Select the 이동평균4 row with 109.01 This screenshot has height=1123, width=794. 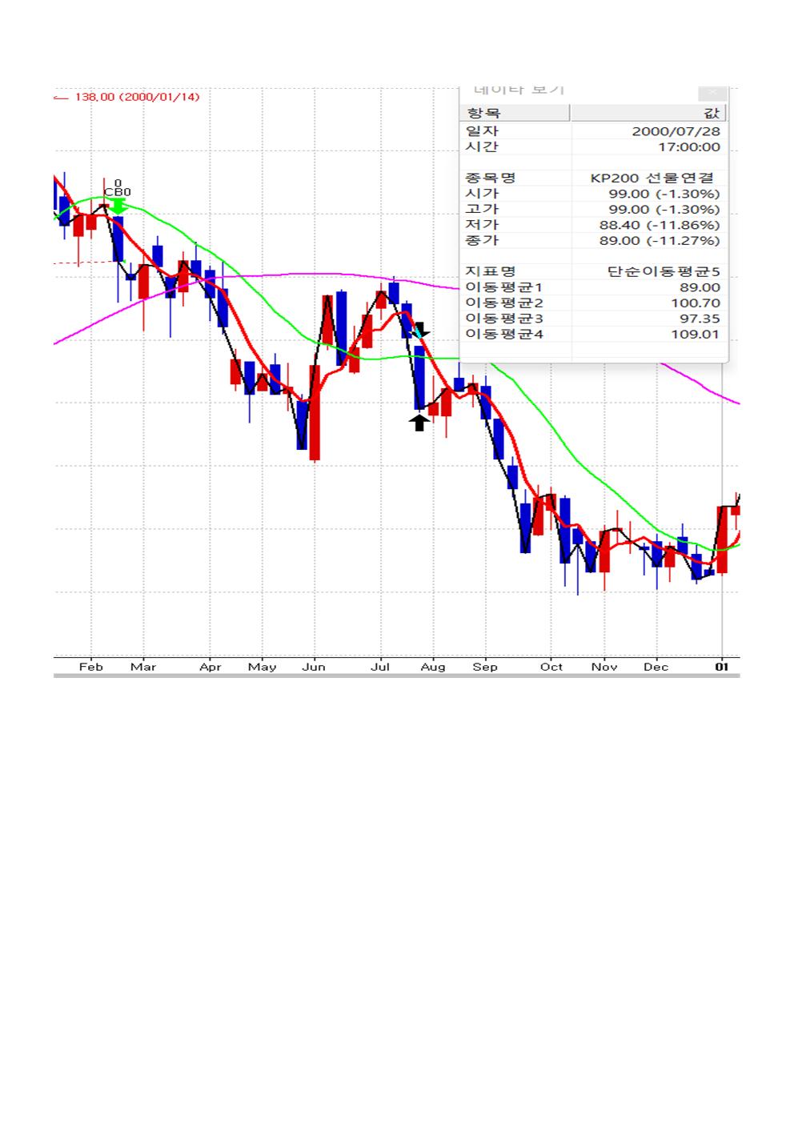[593, 335]
